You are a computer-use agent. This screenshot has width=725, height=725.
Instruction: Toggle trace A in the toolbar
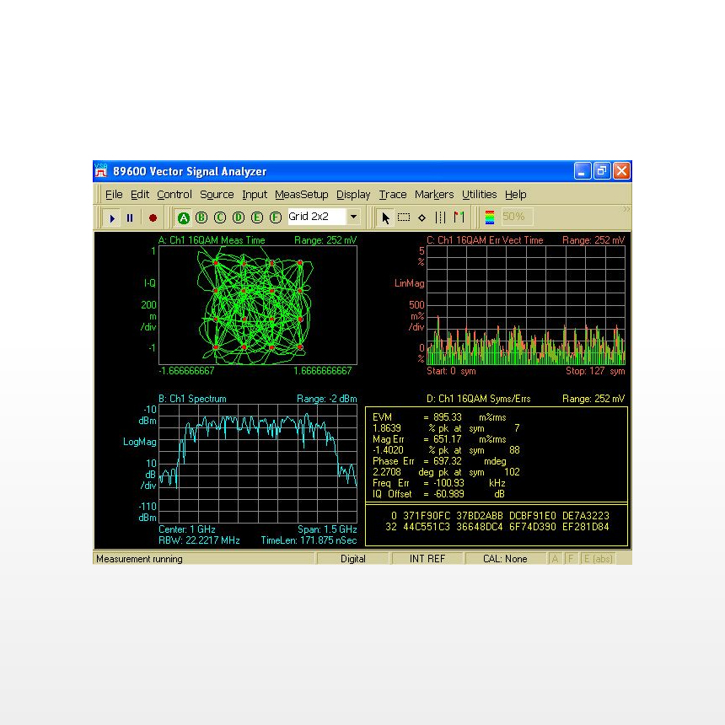(x=184, y=217)
